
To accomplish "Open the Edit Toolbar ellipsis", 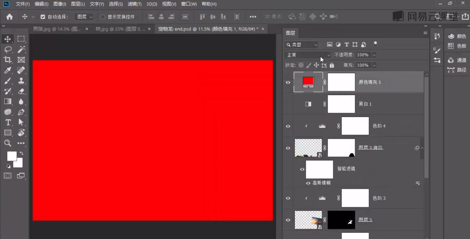I will click(21, 143).
